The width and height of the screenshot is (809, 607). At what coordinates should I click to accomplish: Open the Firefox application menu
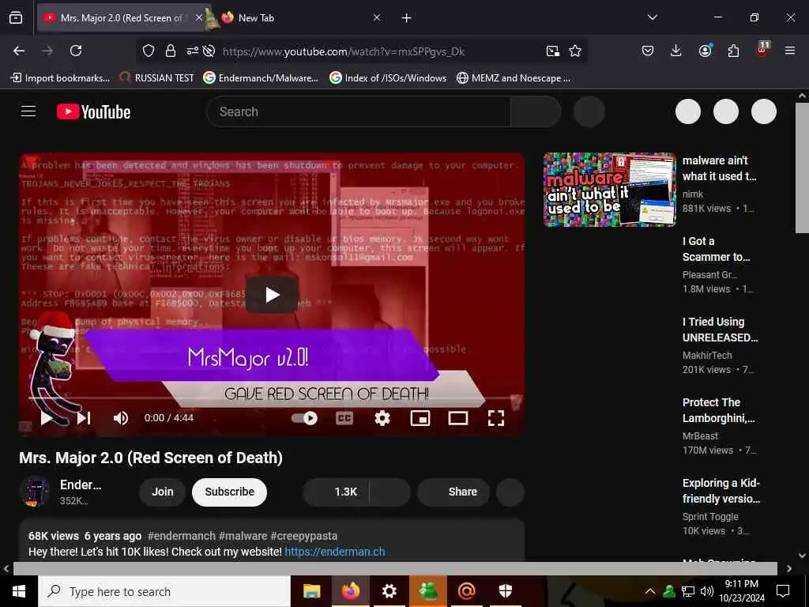(790, 51)
